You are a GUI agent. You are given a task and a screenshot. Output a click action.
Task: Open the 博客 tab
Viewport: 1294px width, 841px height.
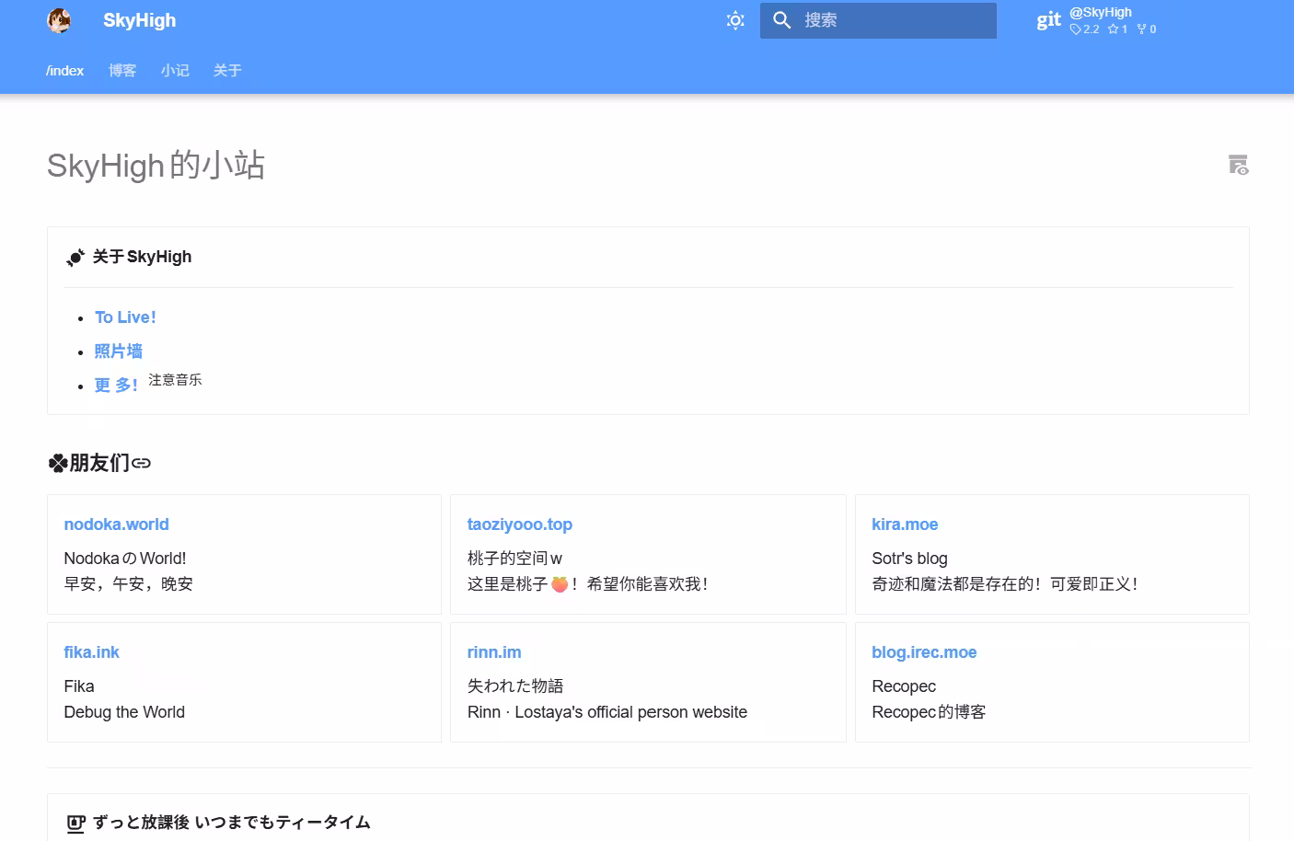coord(122,71)
